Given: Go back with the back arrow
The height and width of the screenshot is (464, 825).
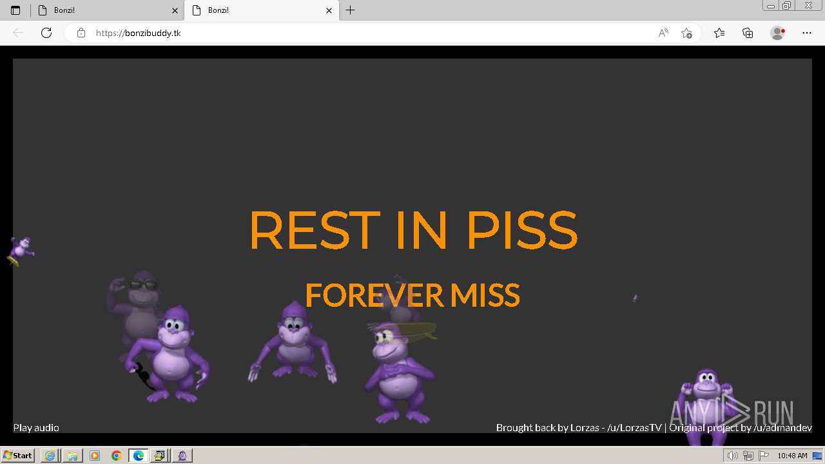Looking at the screenshot, I should point(18,33).
